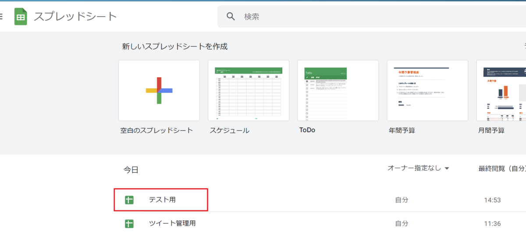Click the sheet icon beside ツイート管理用

(x=129, y=223)
